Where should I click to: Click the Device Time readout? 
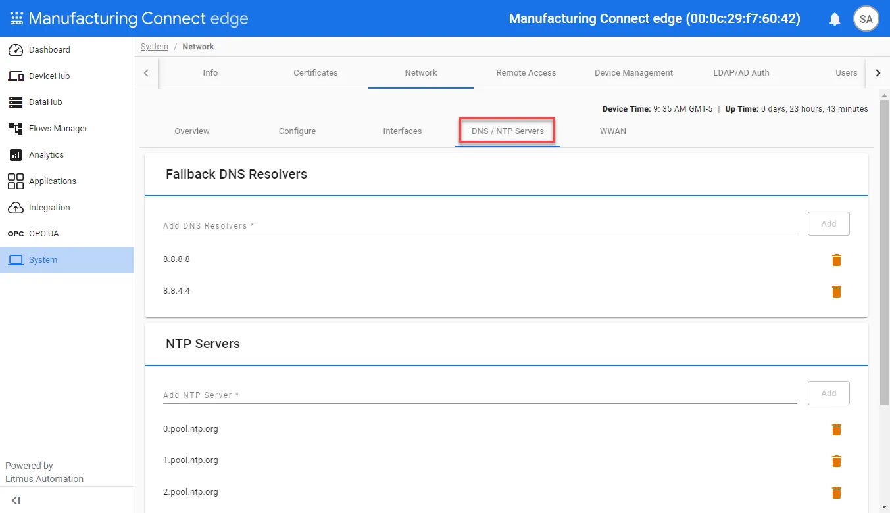(x=657, y=109)
